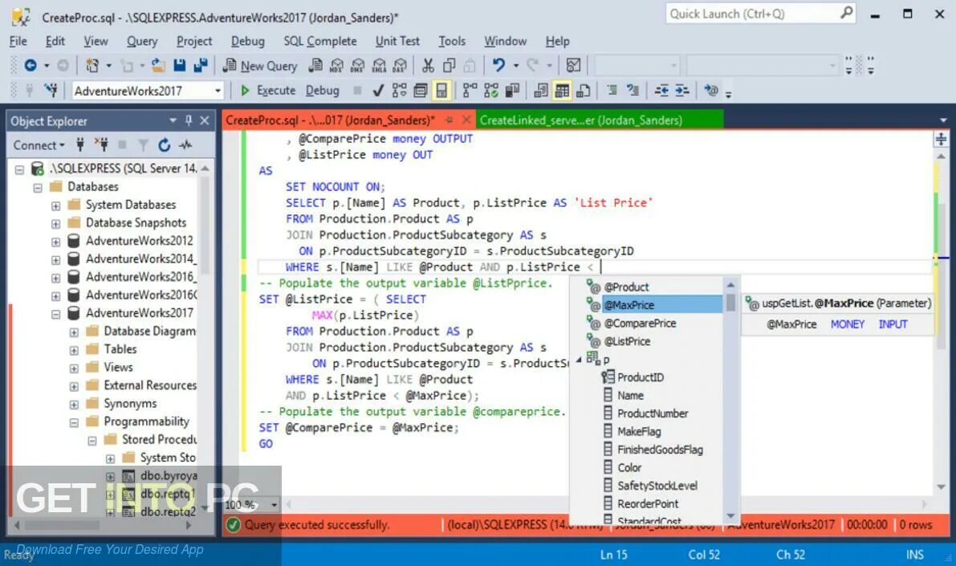Click the XMLA query icon
Image resolution: width=956 pixels, height=566 pixels.
point(379,65)
